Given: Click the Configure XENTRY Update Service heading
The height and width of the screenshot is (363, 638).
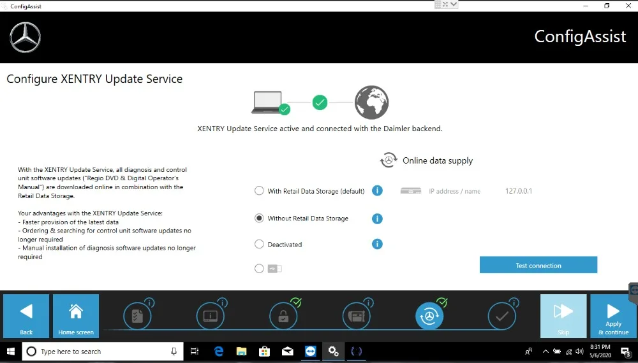Looking at the screenshot, I should click(94, 79).
